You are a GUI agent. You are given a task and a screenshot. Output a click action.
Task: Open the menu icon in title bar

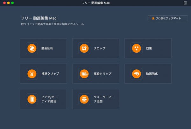click(x=185, y=3)
